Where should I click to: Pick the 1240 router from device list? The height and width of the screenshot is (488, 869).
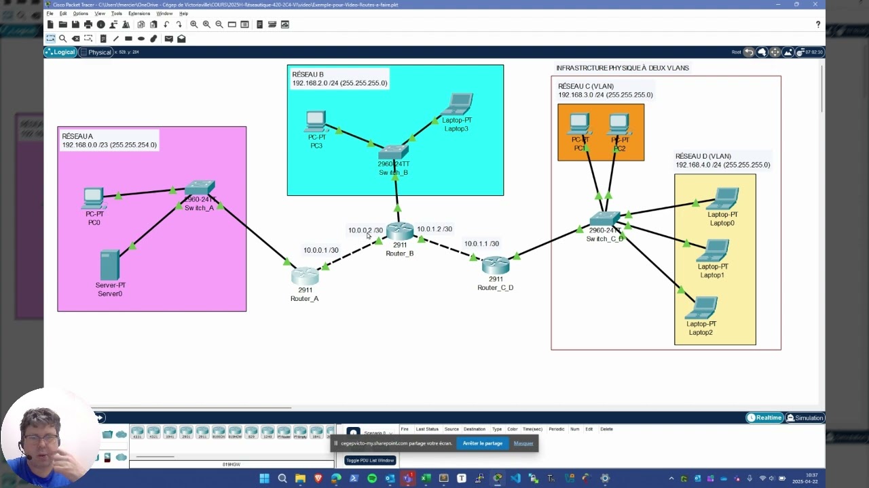[x=268, y=432]
